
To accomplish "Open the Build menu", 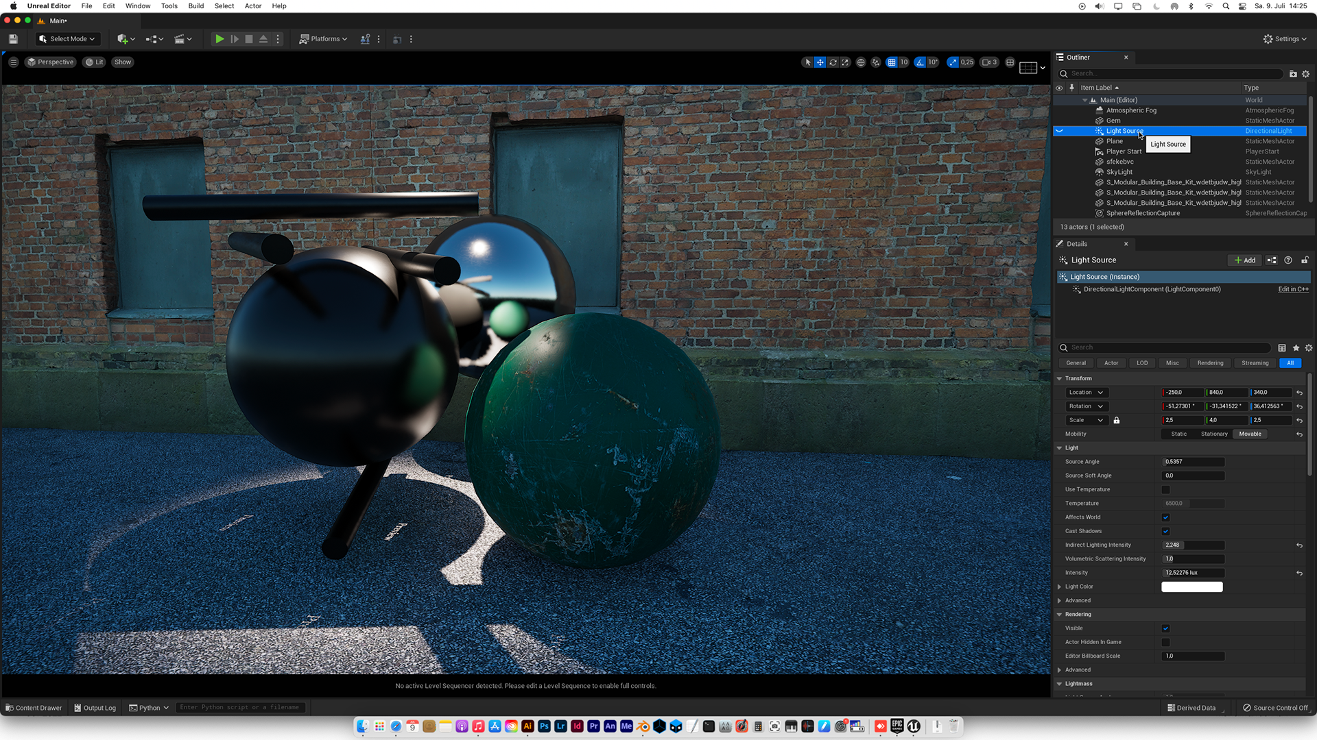I will pos(195,6).
